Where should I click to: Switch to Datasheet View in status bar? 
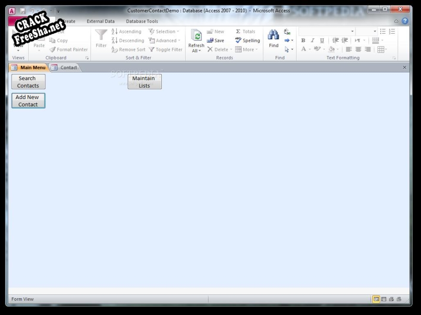pos(383,299)
